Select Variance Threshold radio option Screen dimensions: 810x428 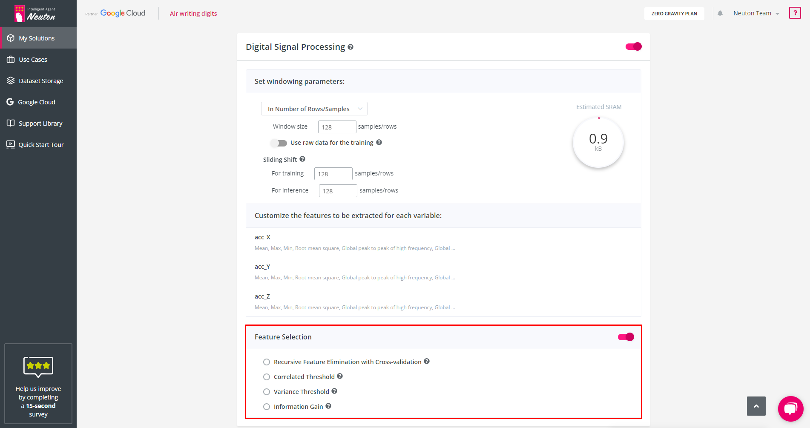pyautogui.click(x=267, y=392)
